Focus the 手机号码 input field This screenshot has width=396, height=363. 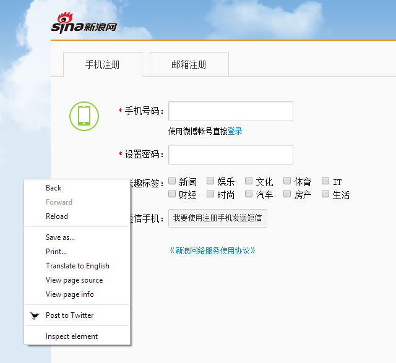click(230, 111)
